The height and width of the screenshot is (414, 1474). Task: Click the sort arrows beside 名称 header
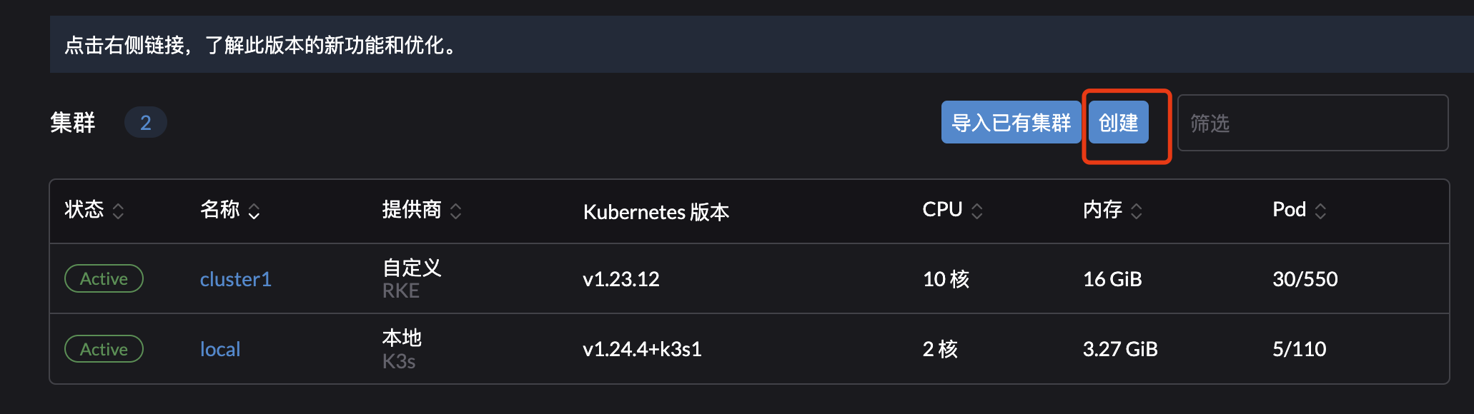254,211
